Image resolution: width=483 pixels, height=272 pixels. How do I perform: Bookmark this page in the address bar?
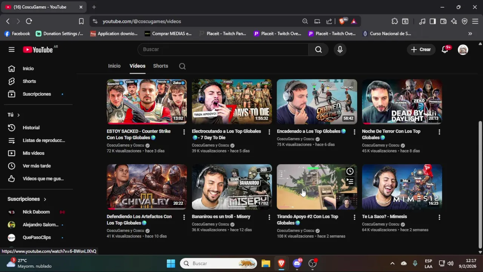pyautogui.click(x=81, y=22)
